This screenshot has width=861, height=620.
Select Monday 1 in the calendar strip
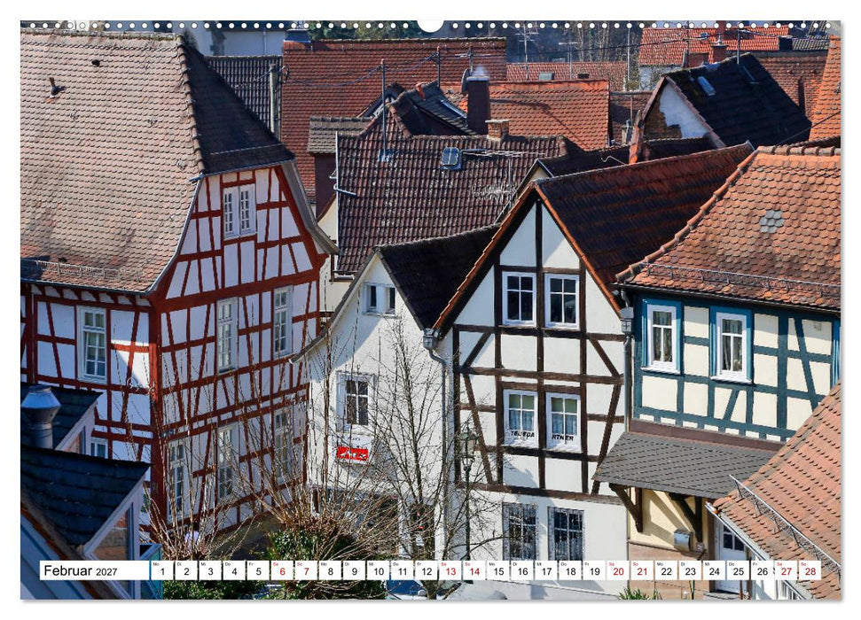click(x=162, y=570)
